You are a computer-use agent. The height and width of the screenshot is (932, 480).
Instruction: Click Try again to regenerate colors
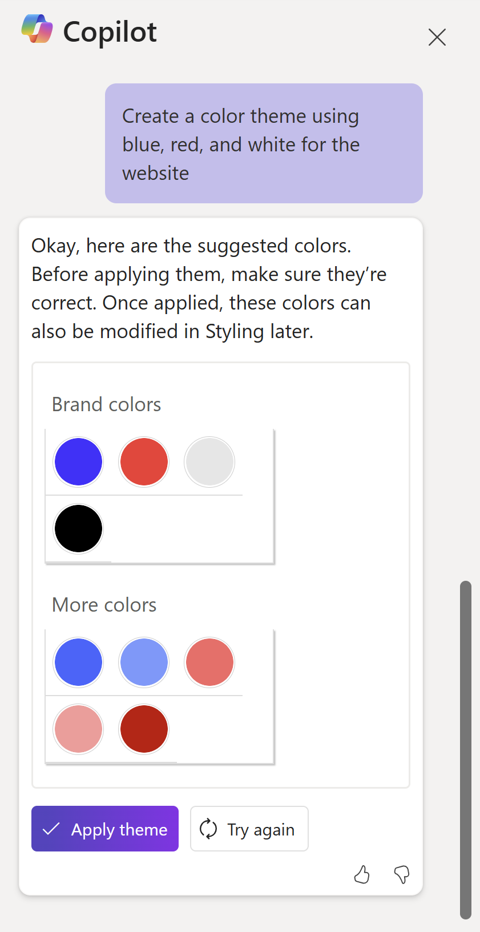(x=249, y=828)
